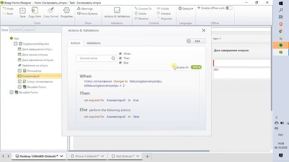This screenshot has height=162, width=289.
Task: Expand top-level Reusable Forms node
Action: tap(11, 92)
